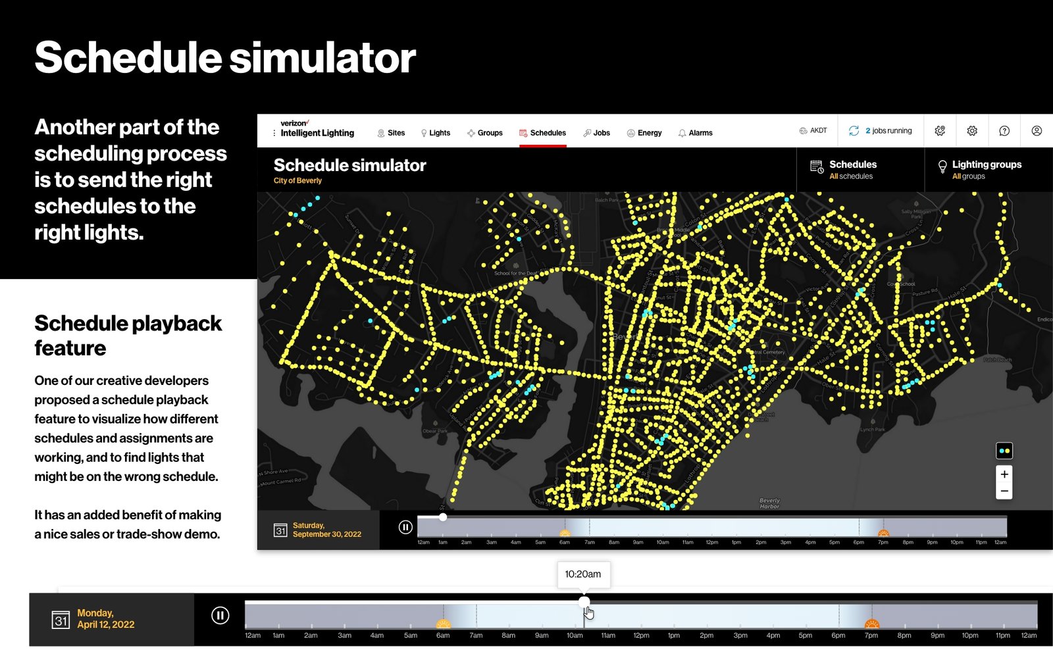Open the Sites navigation item
Screen dimensions: 1053x658
391,133
